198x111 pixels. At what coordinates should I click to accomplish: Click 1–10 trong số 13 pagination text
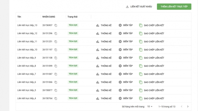click(x=167, y=107)
